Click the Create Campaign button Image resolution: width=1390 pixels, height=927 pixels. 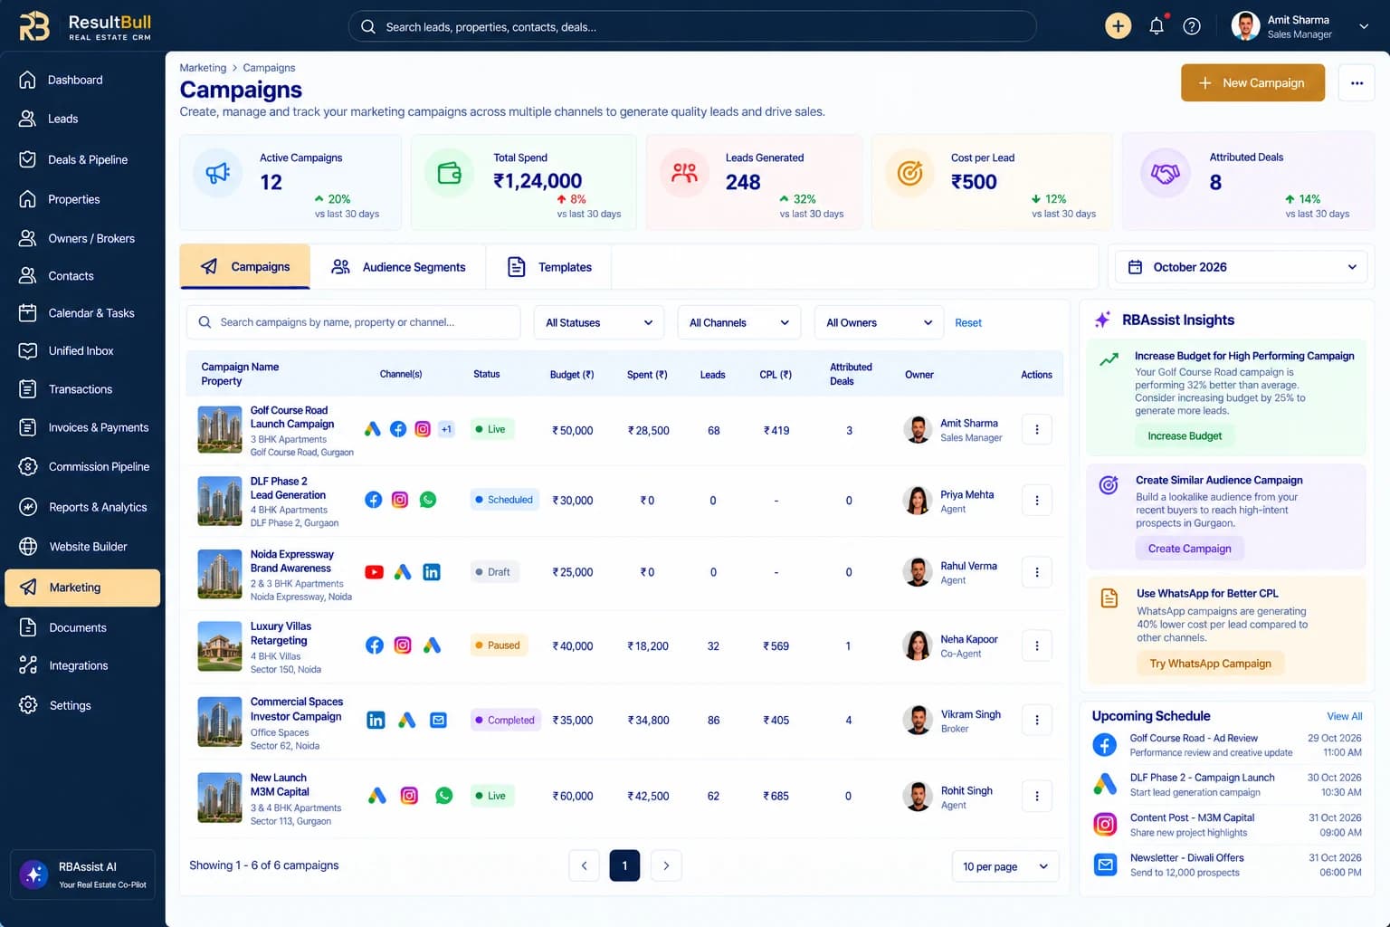(x=1189, y=549)
